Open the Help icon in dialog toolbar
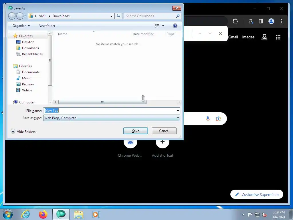 tap(175, 26)
